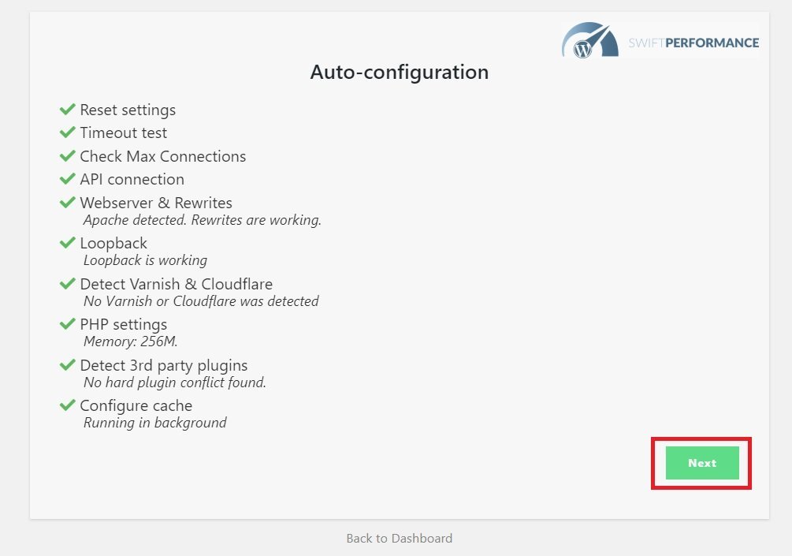Viewport: 792px width, 556px height.
Task: Click checkmark beside Detect Varnish & Cloudflare
Action: (67, 284)
